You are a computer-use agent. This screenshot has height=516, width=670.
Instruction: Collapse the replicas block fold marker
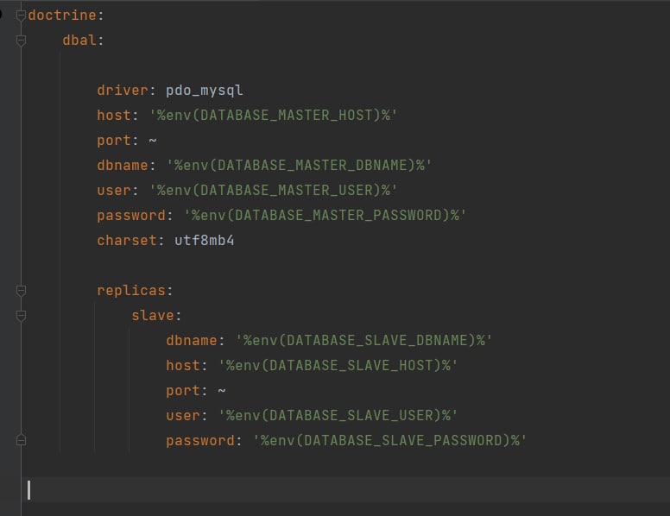pos(21,291)
